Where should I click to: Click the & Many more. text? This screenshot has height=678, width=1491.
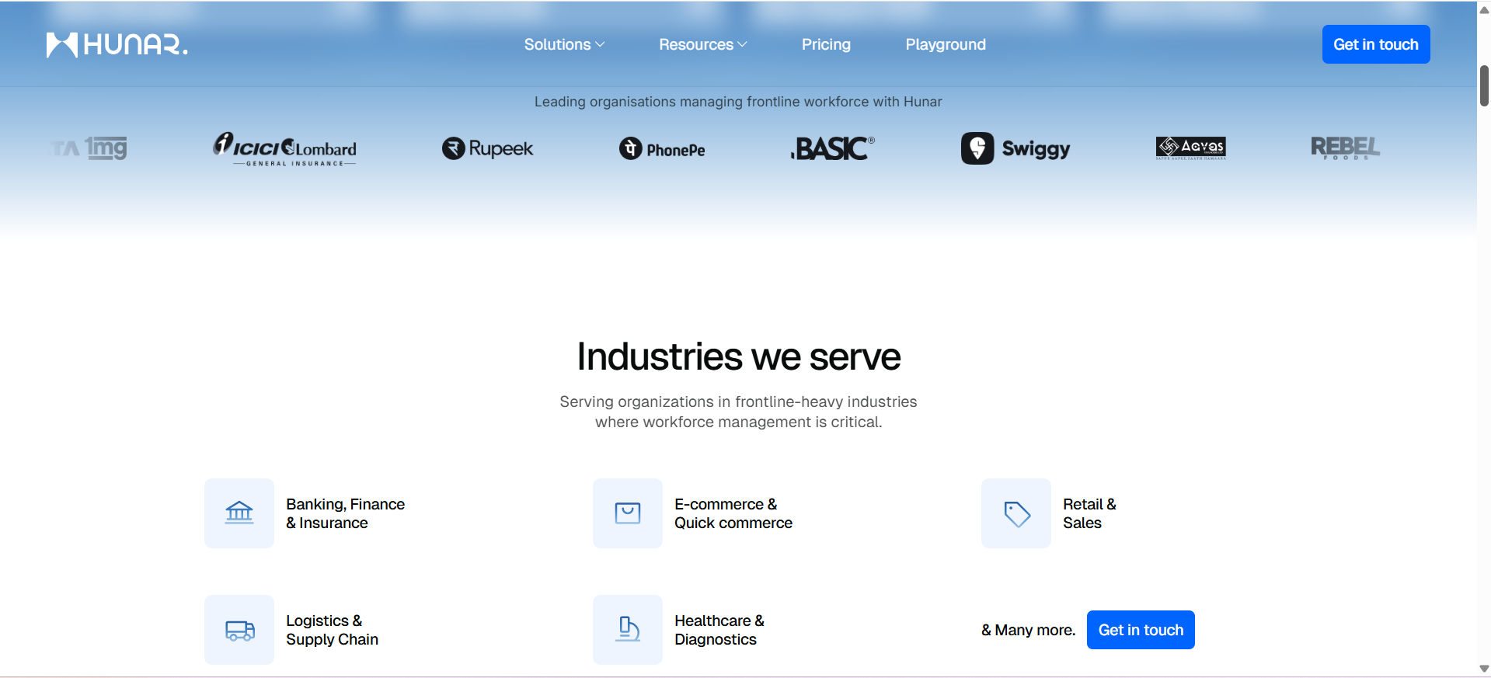click(x=1029, y=630)
